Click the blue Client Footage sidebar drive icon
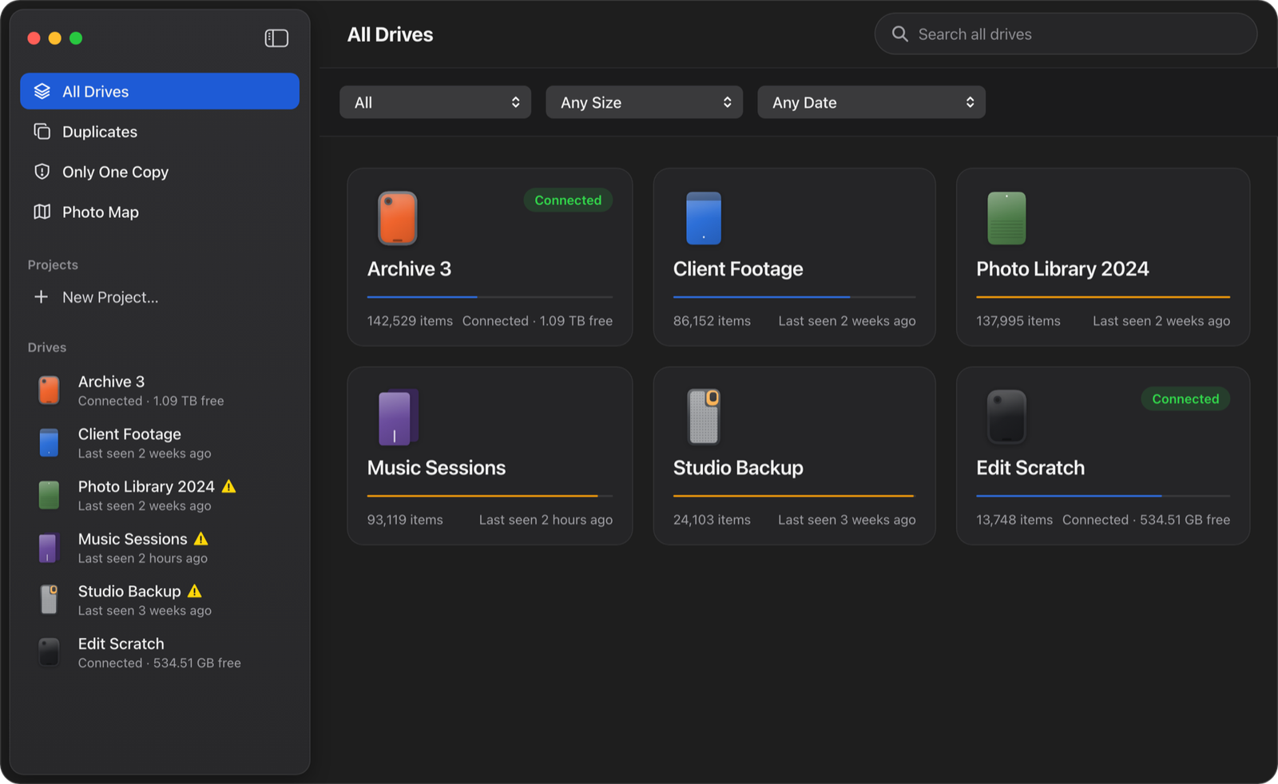The height and width of the screenshot is (784, 1278). tap(49, 443)
